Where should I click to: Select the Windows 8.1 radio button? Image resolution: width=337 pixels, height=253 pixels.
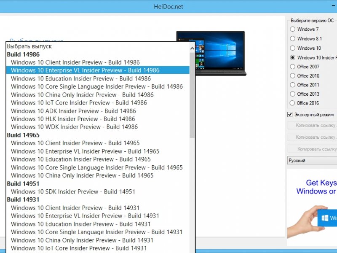point(292,38)
